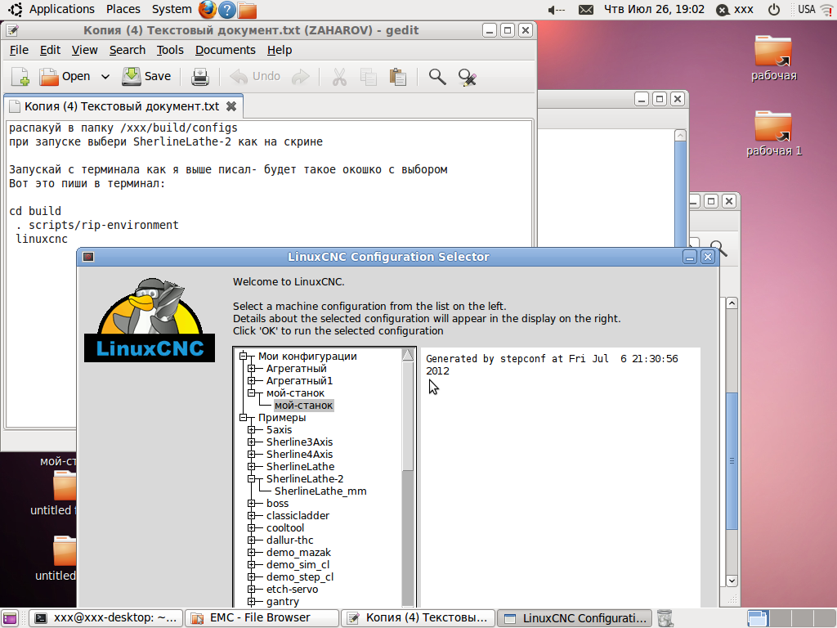Click the power button icon in panel
Screen dimensions: 837x628
click(773, 10)
